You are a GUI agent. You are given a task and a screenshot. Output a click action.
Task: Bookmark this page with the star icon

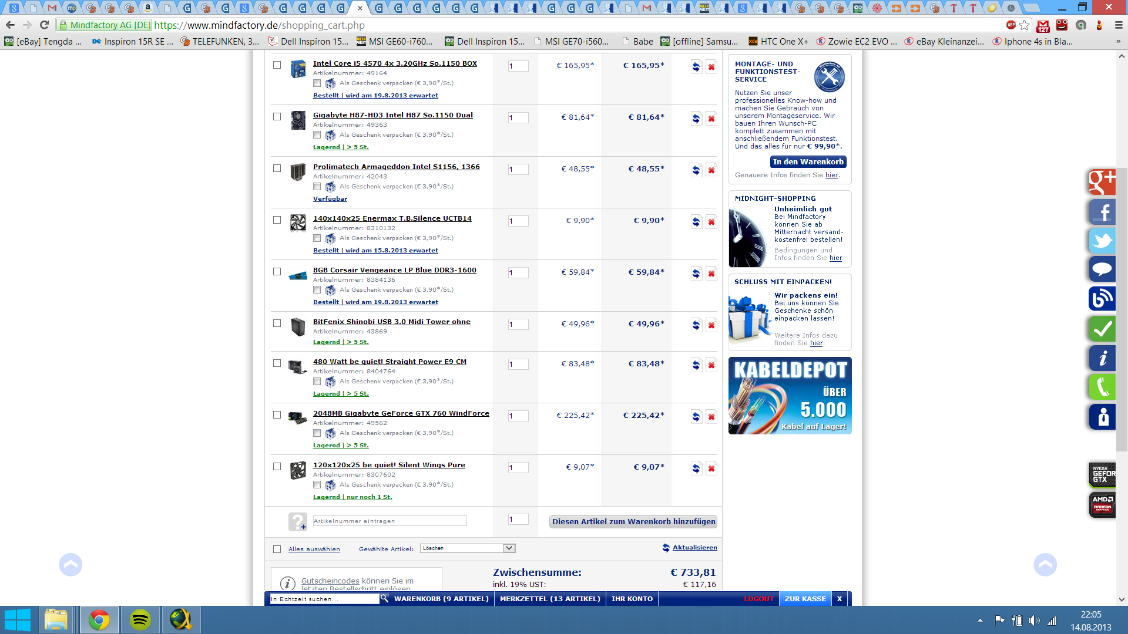(1025, 25)
